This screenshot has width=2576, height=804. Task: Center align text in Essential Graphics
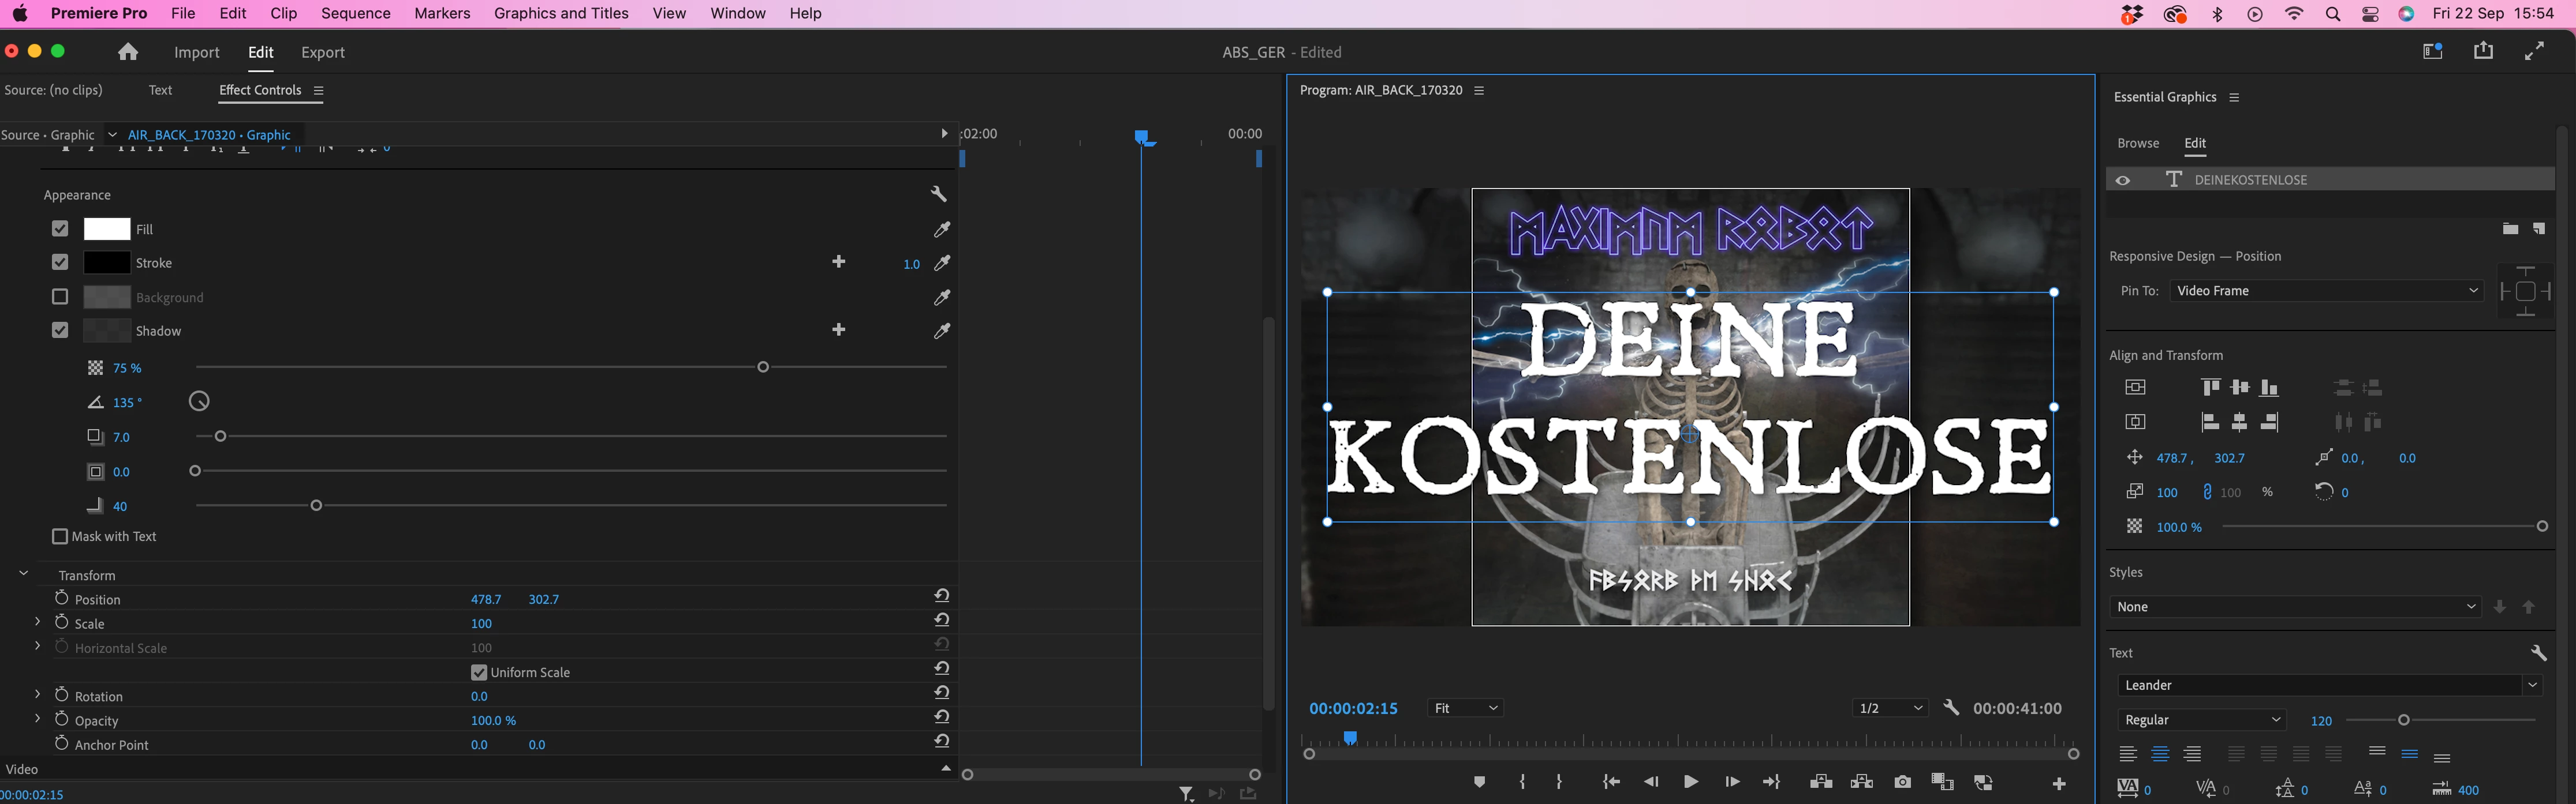(x=2160, y=755)
